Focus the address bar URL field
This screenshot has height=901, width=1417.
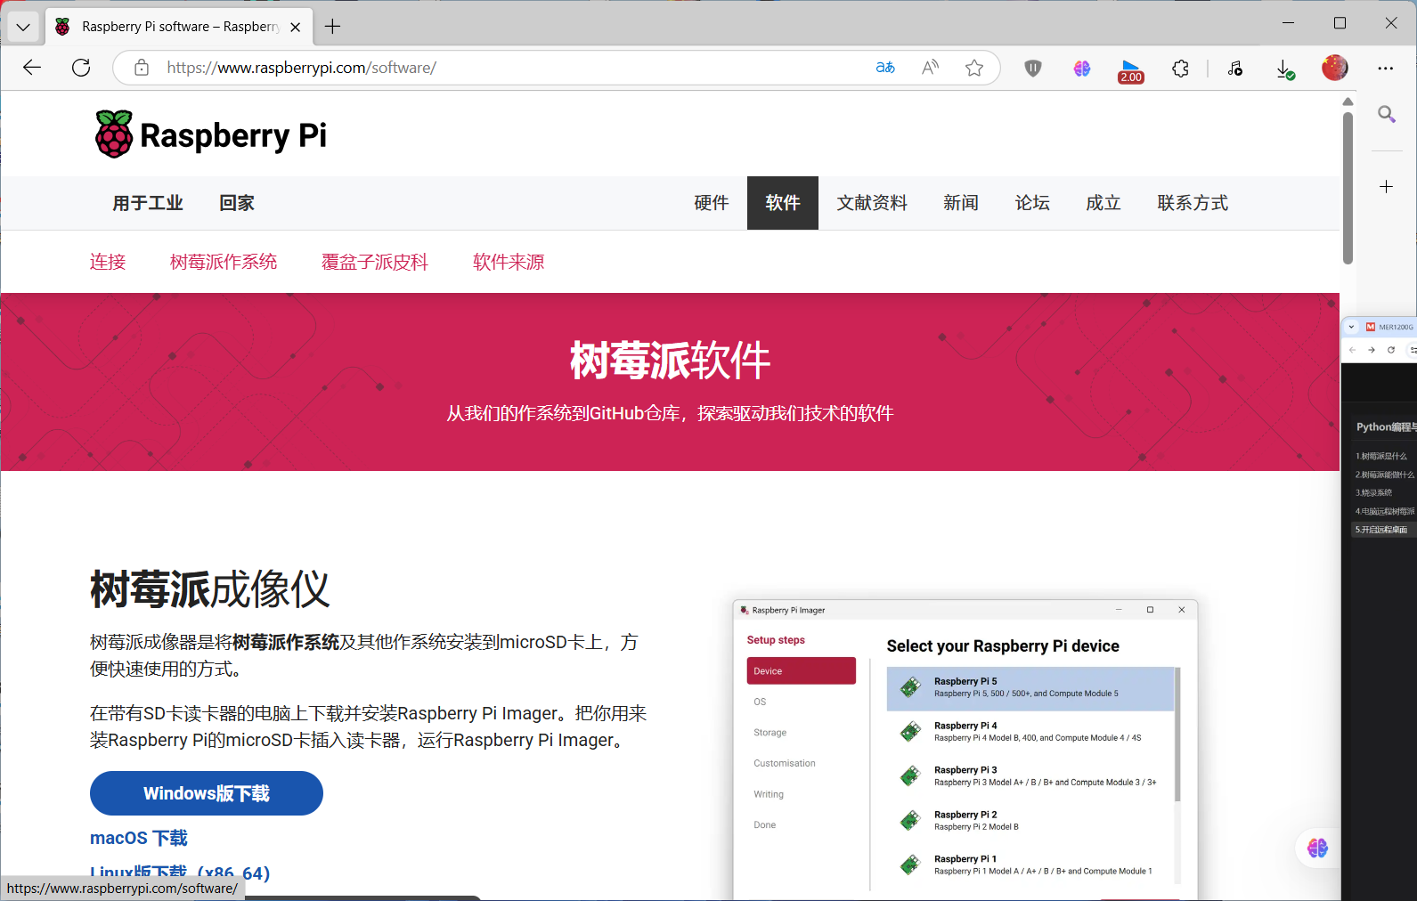click(508, 68)
